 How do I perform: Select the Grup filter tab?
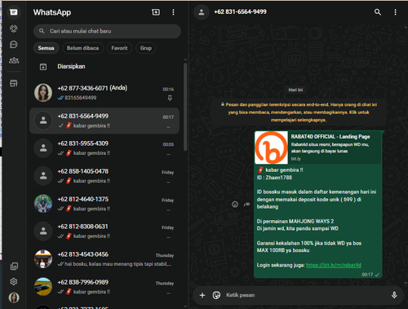(x=146, y=48)
